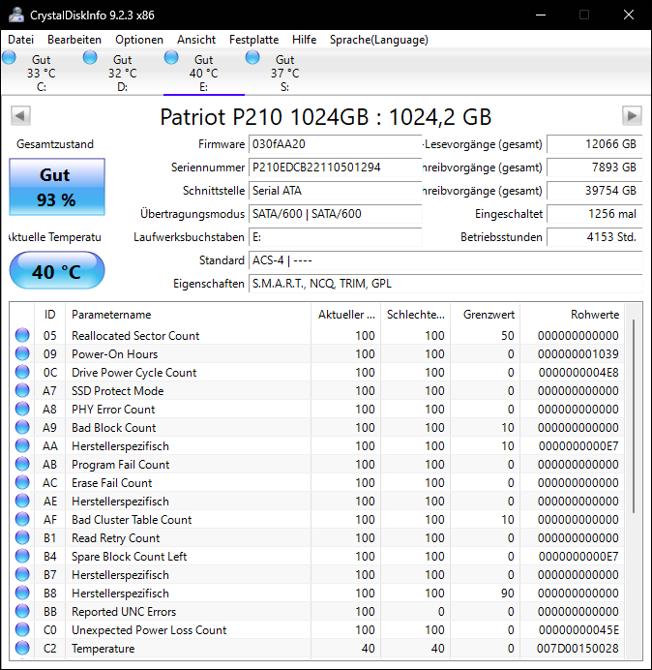Screen dimensions: 652x670
Task: Click the Parametername column header
Action: [188, 315]
